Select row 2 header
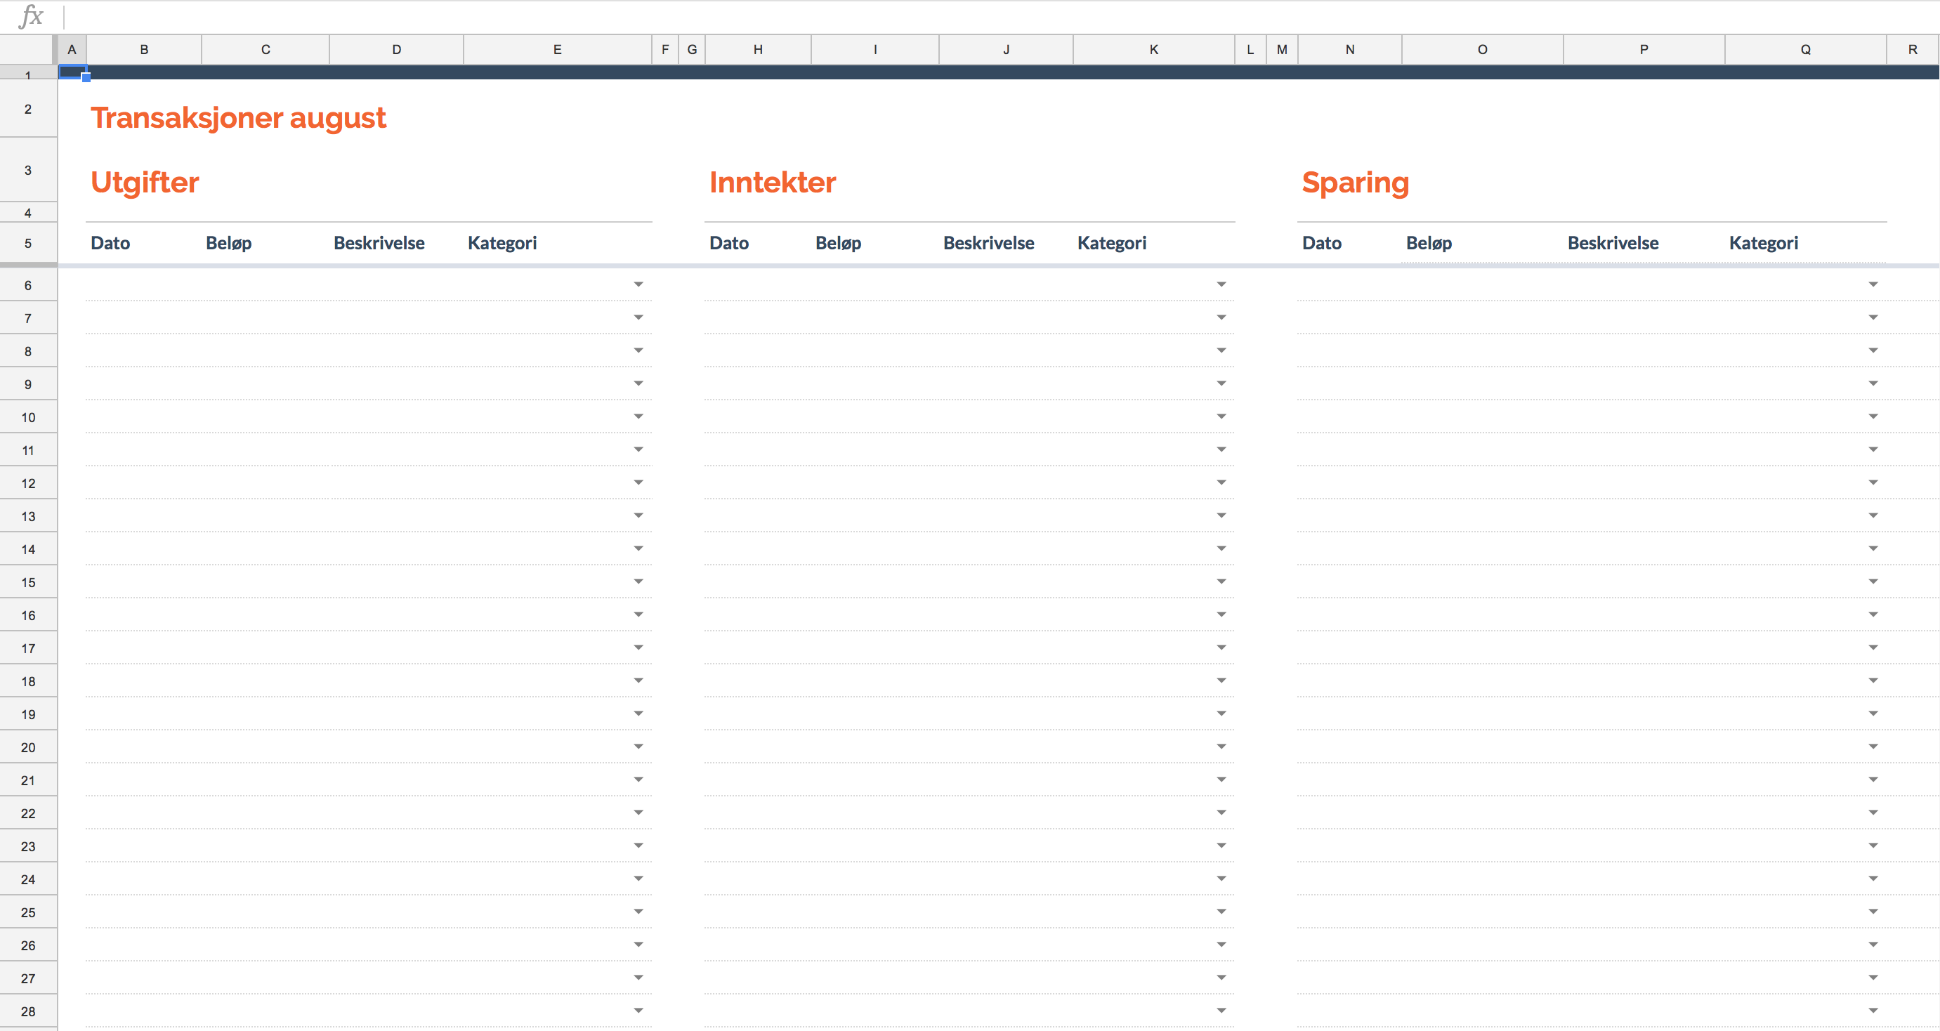1940x1031 pixels. click(x=28, y=109)
